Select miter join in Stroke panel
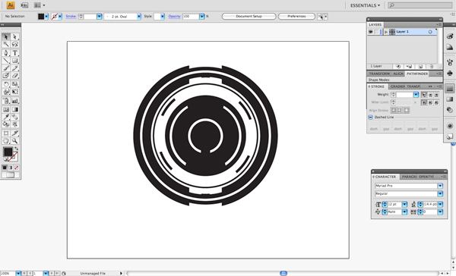456x276 pixels. click(424, 102)
